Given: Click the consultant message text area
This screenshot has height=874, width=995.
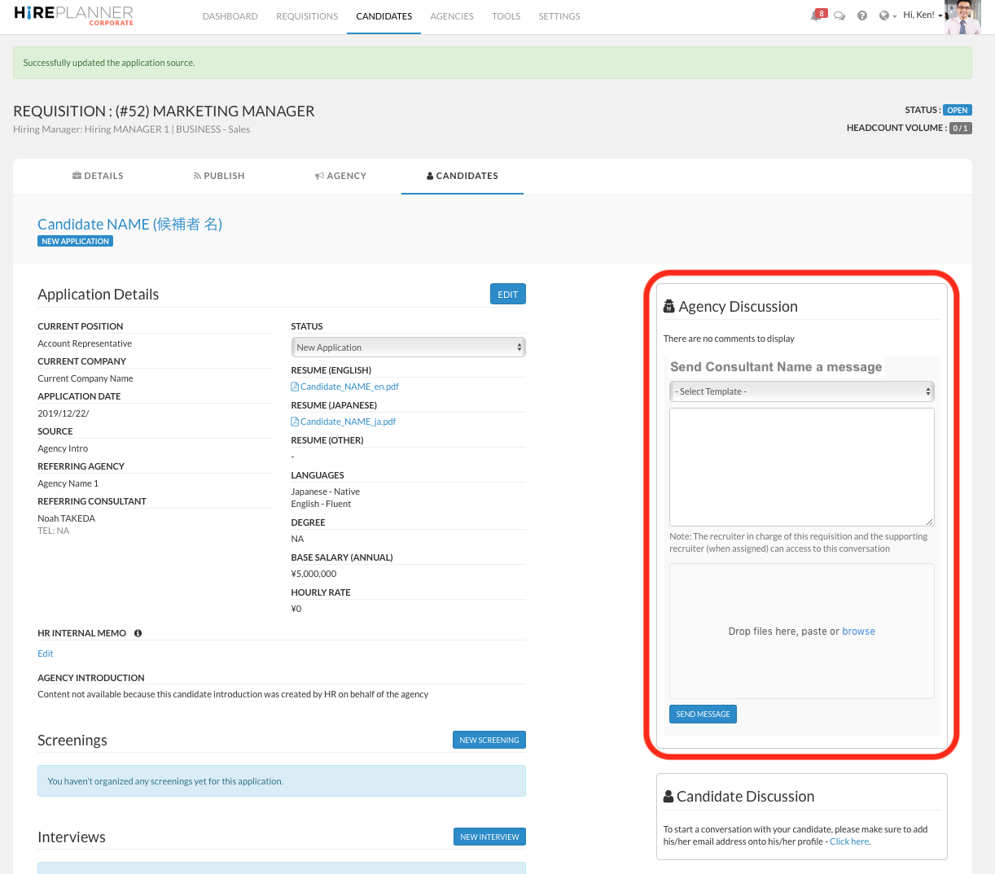Looking at the screenshot, I should tap(801, 466).
